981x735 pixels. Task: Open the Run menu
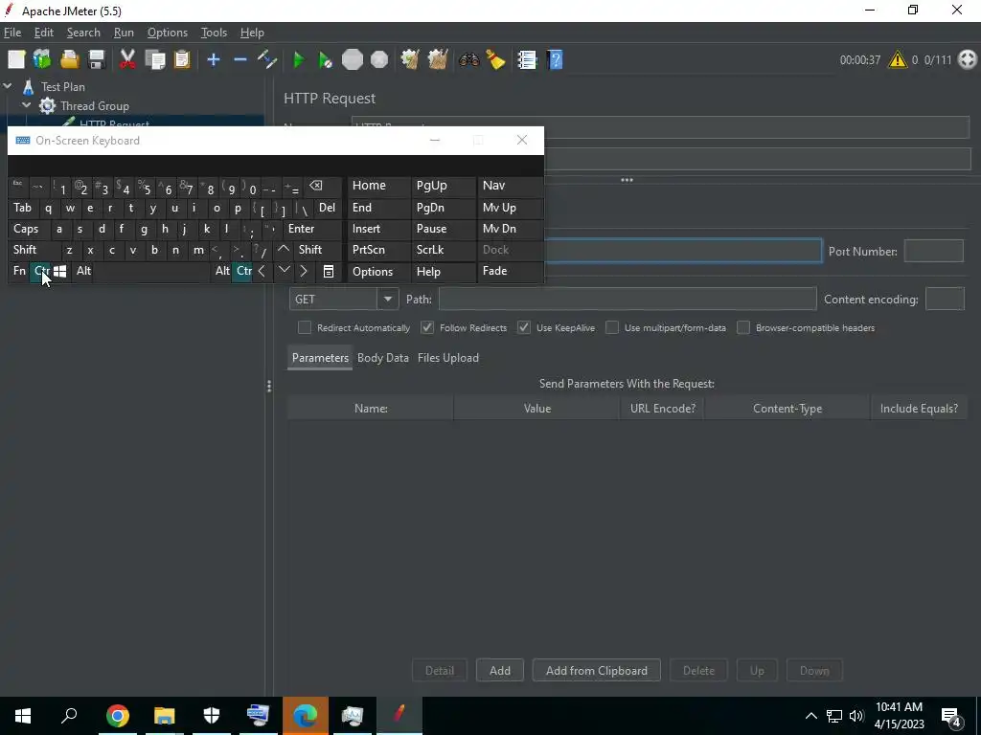point(124,33)
